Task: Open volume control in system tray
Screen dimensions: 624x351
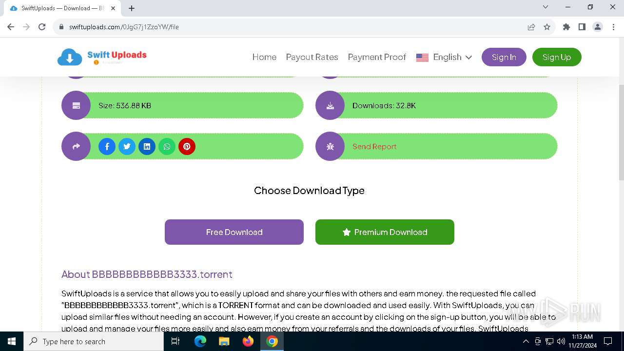Action: click(561, 341)
